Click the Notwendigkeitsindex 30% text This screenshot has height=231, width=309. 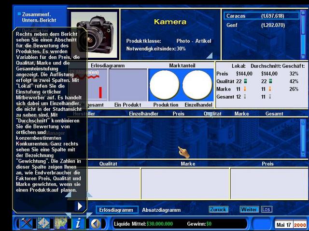156,49
